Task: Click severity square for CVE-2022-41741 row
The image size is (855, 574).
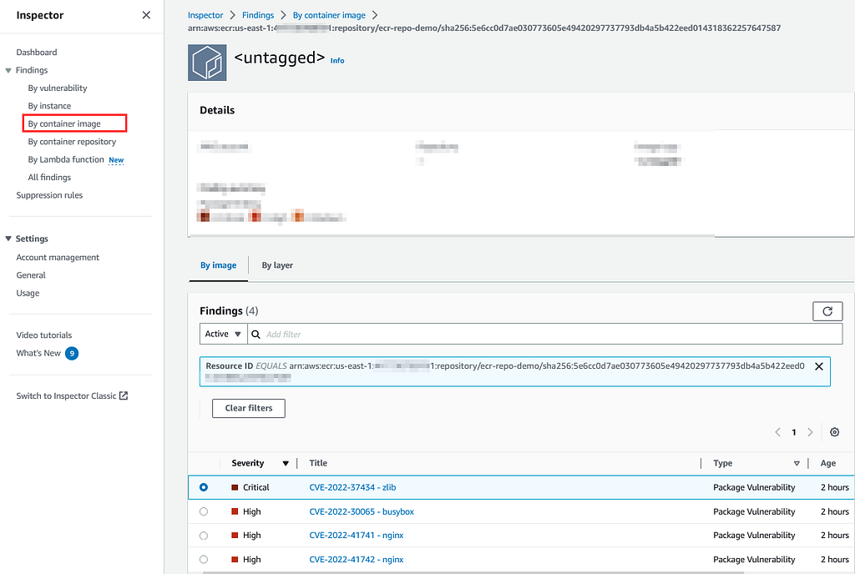Action: point(235,536)
